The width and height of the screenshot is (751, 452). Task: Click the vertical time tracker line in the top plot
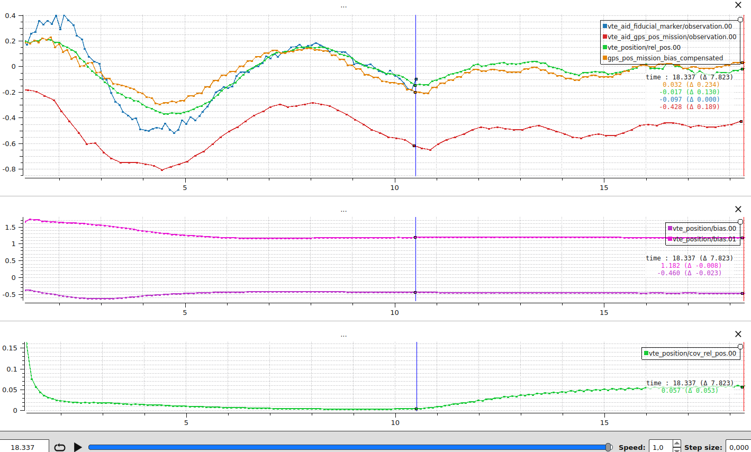tap(415, 95)
